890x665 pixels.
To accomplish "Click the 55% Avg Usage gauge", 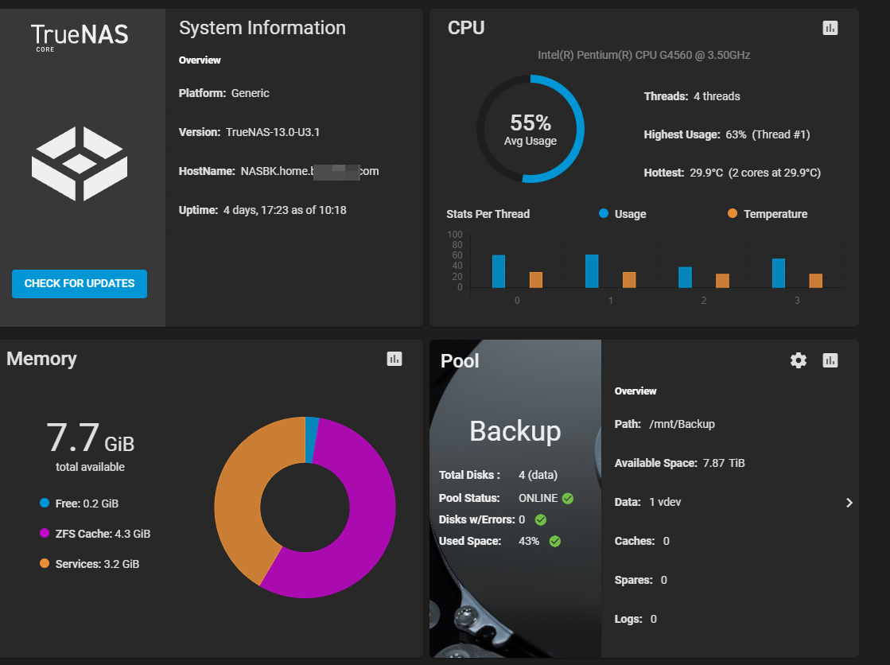I will point(531,129).
